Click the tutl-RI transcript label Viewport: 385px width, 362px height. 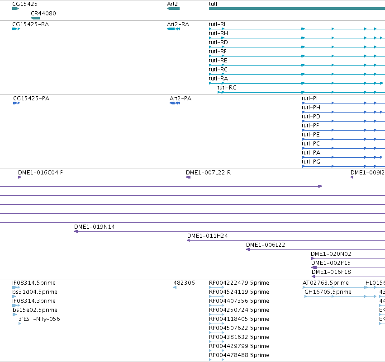(217, 24)
